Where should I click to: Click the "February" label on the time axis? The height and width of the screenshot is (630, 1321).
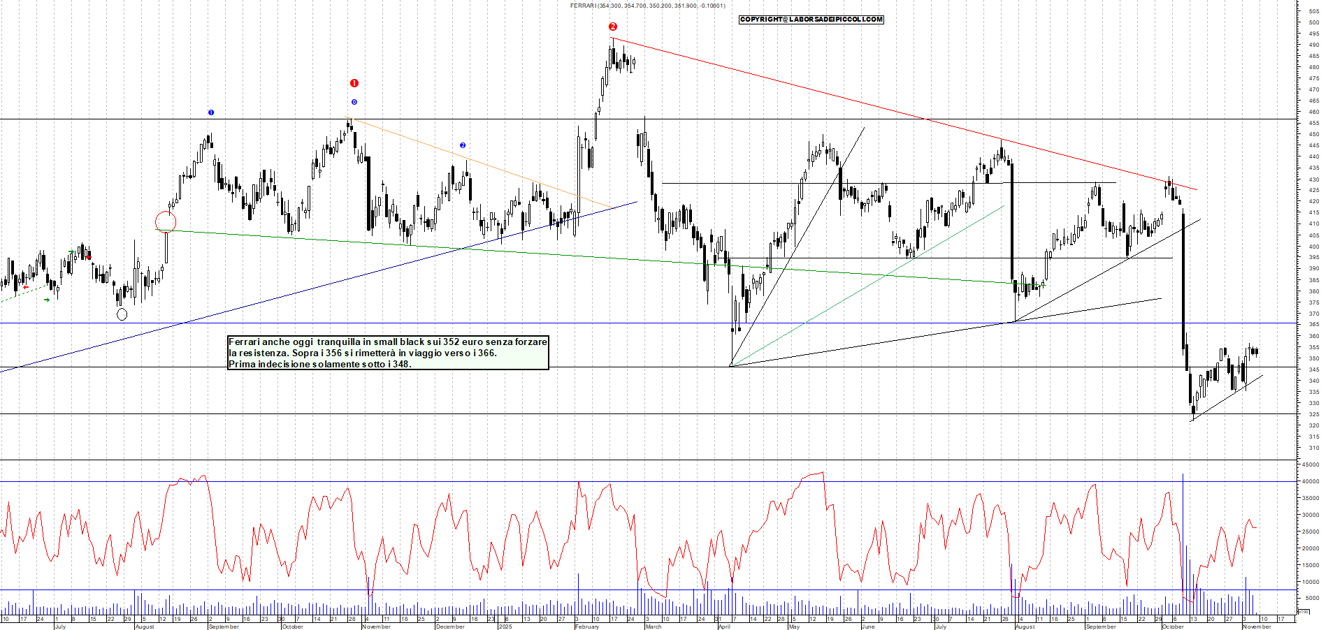[587, 627]
